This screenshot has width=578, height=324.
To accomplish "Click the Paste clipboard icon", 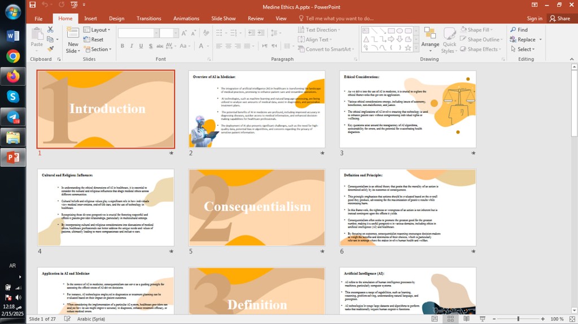I will pos(37,34).
